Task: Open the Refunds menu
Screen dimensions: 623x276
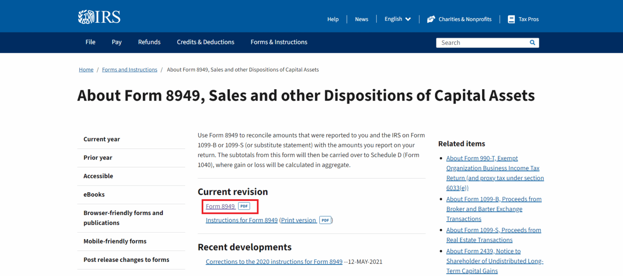Action: tap(149, 42)
